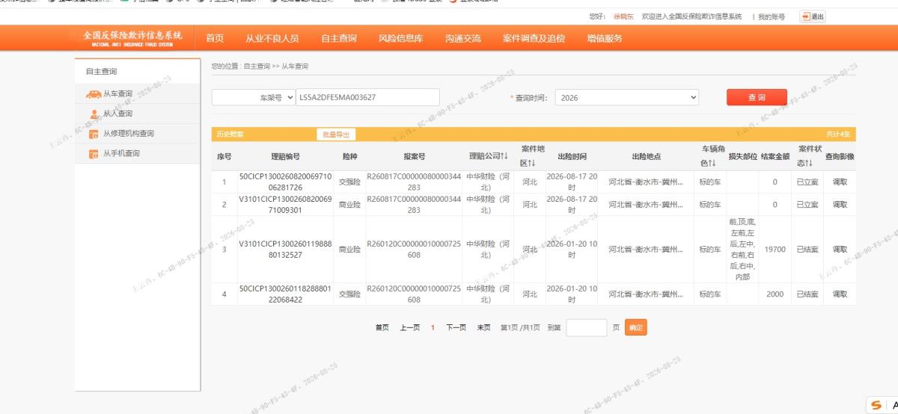The image size is (898, 414).
Task: Open the 风险信息库 menu
Action: point(400,39)
